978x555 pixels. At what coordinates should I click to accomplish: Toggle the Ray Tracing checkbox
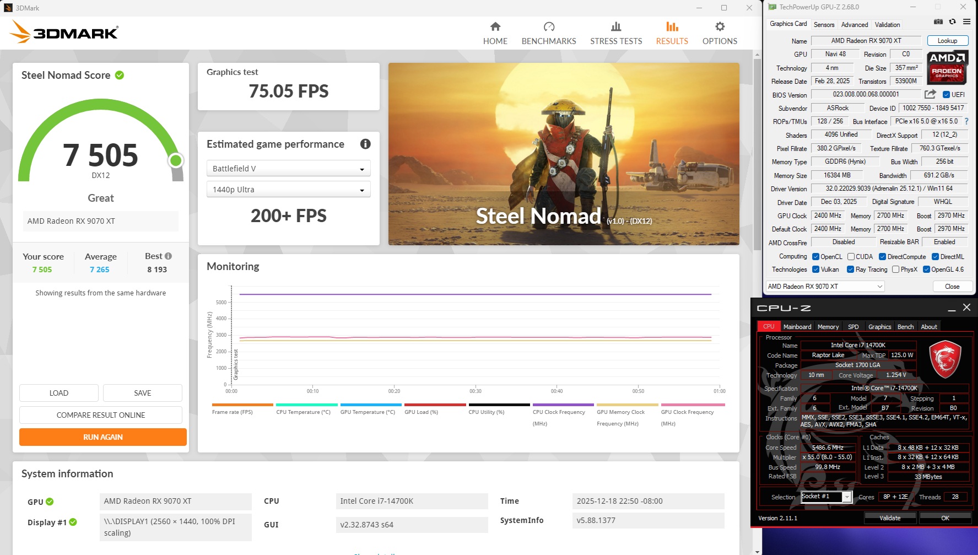851,270
